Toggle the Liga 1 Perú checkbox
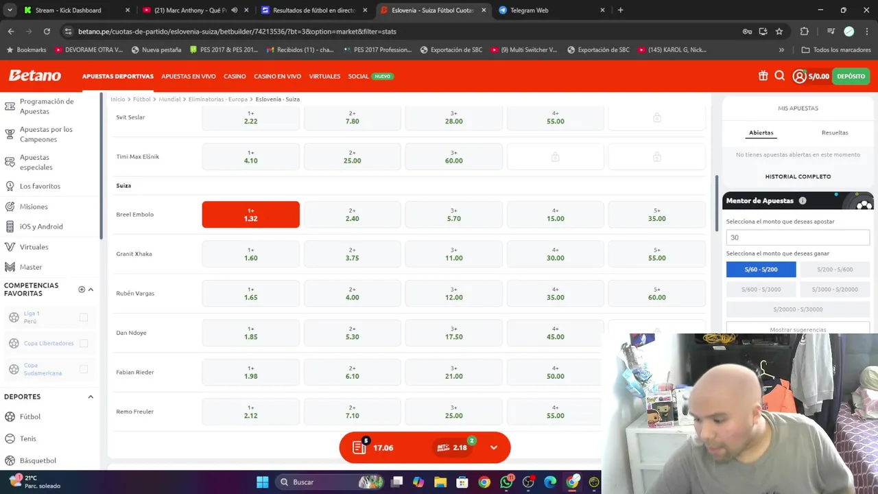This screenshot has height=494, width=878. tap(84, 317)
